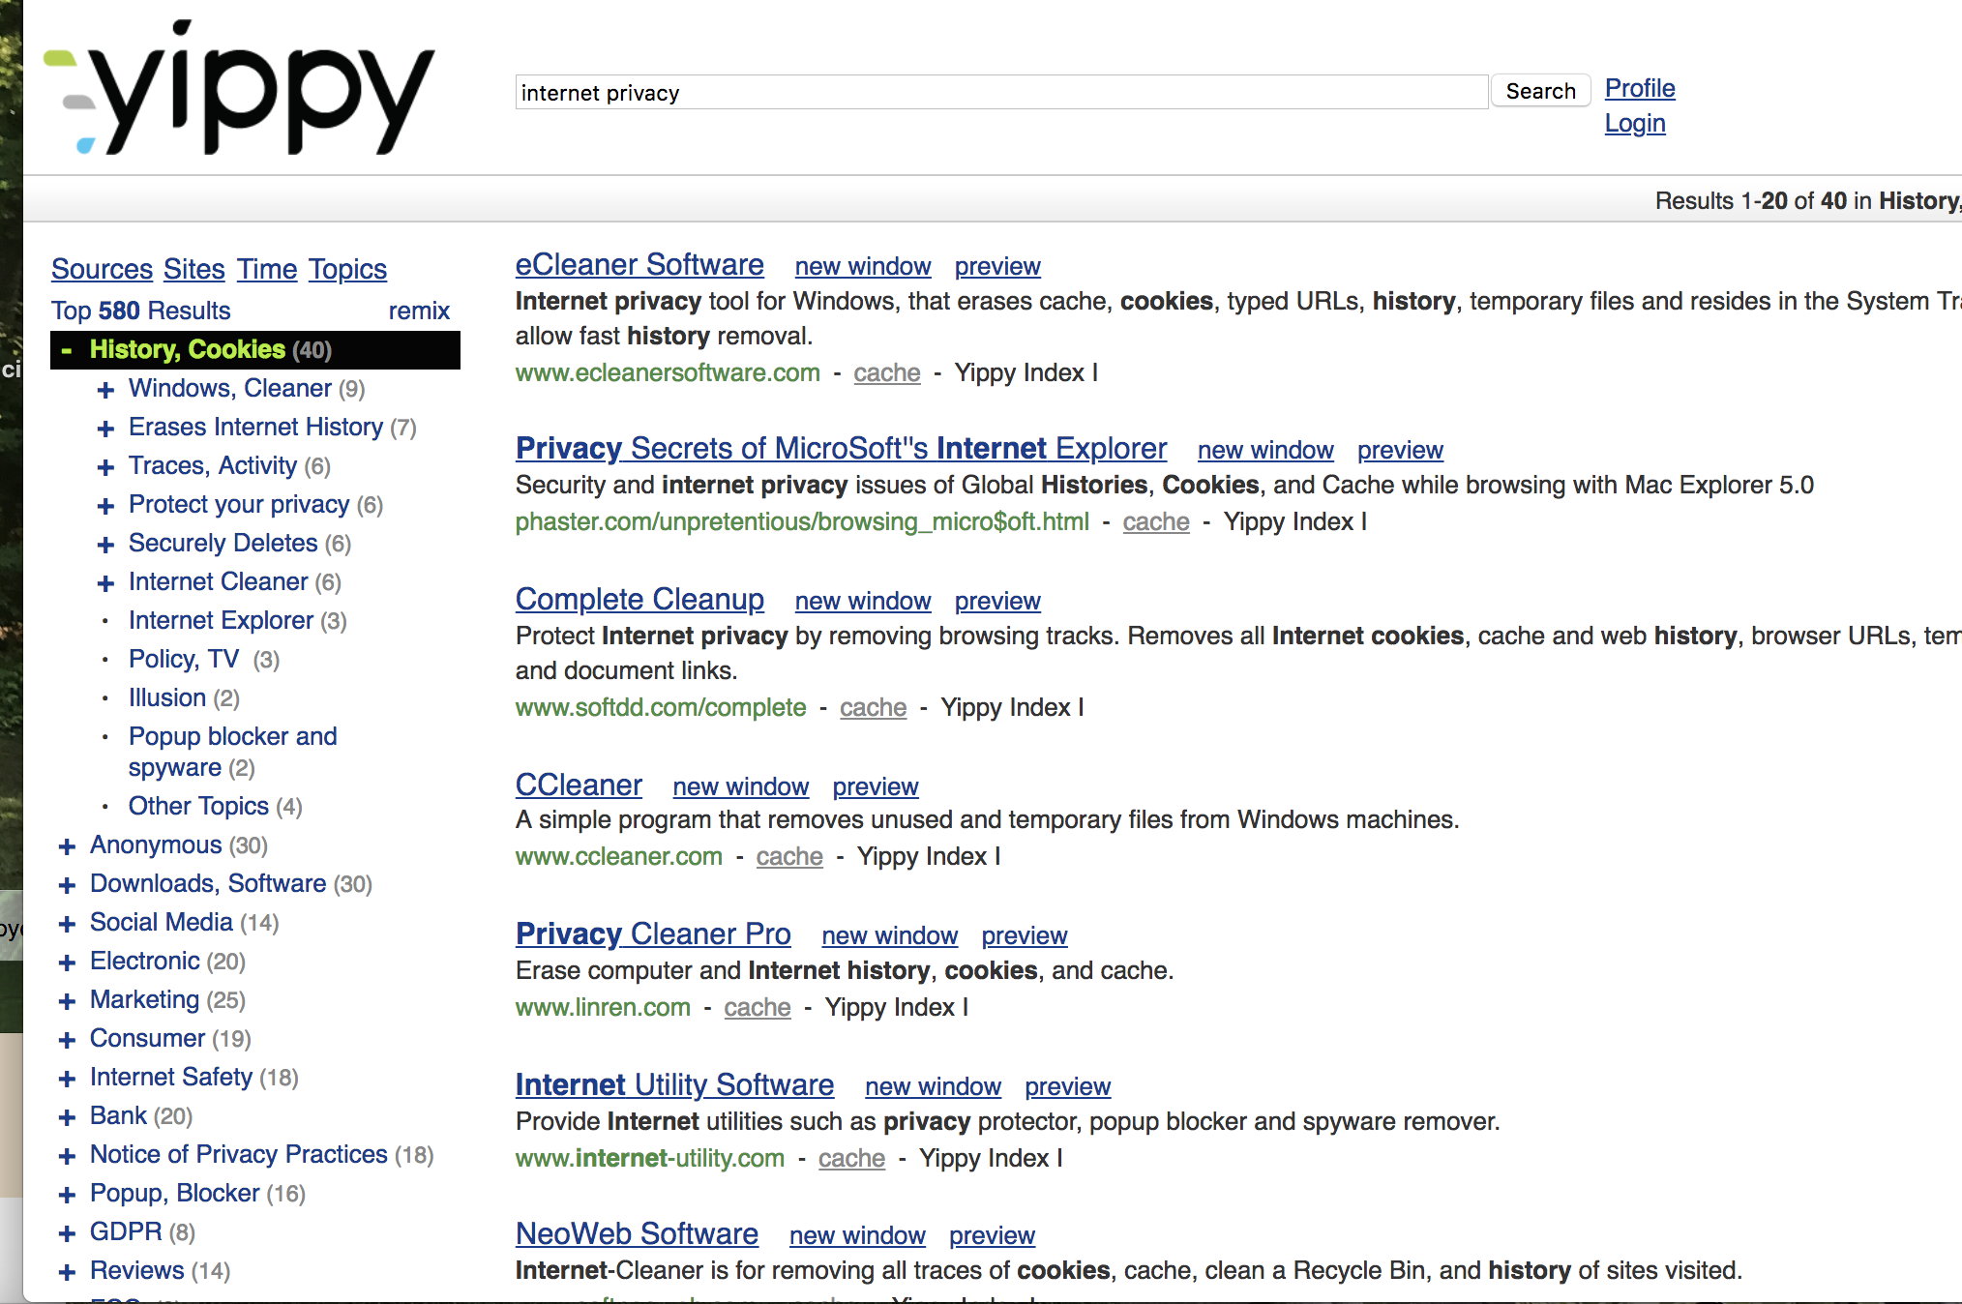This screenshot has width=1962, height=1304.
Task: Collapse the History, Cookies cluster
Action: coord(67,350)
